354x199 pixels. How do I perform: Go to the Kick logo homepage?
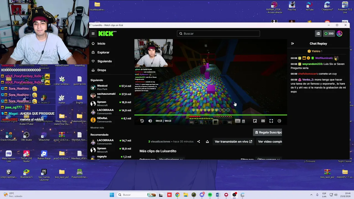click(107, 33)
